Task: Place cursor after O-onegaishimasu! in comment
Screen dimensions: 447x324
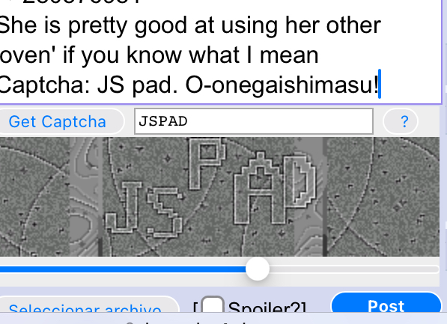Action: pos(380,85)
